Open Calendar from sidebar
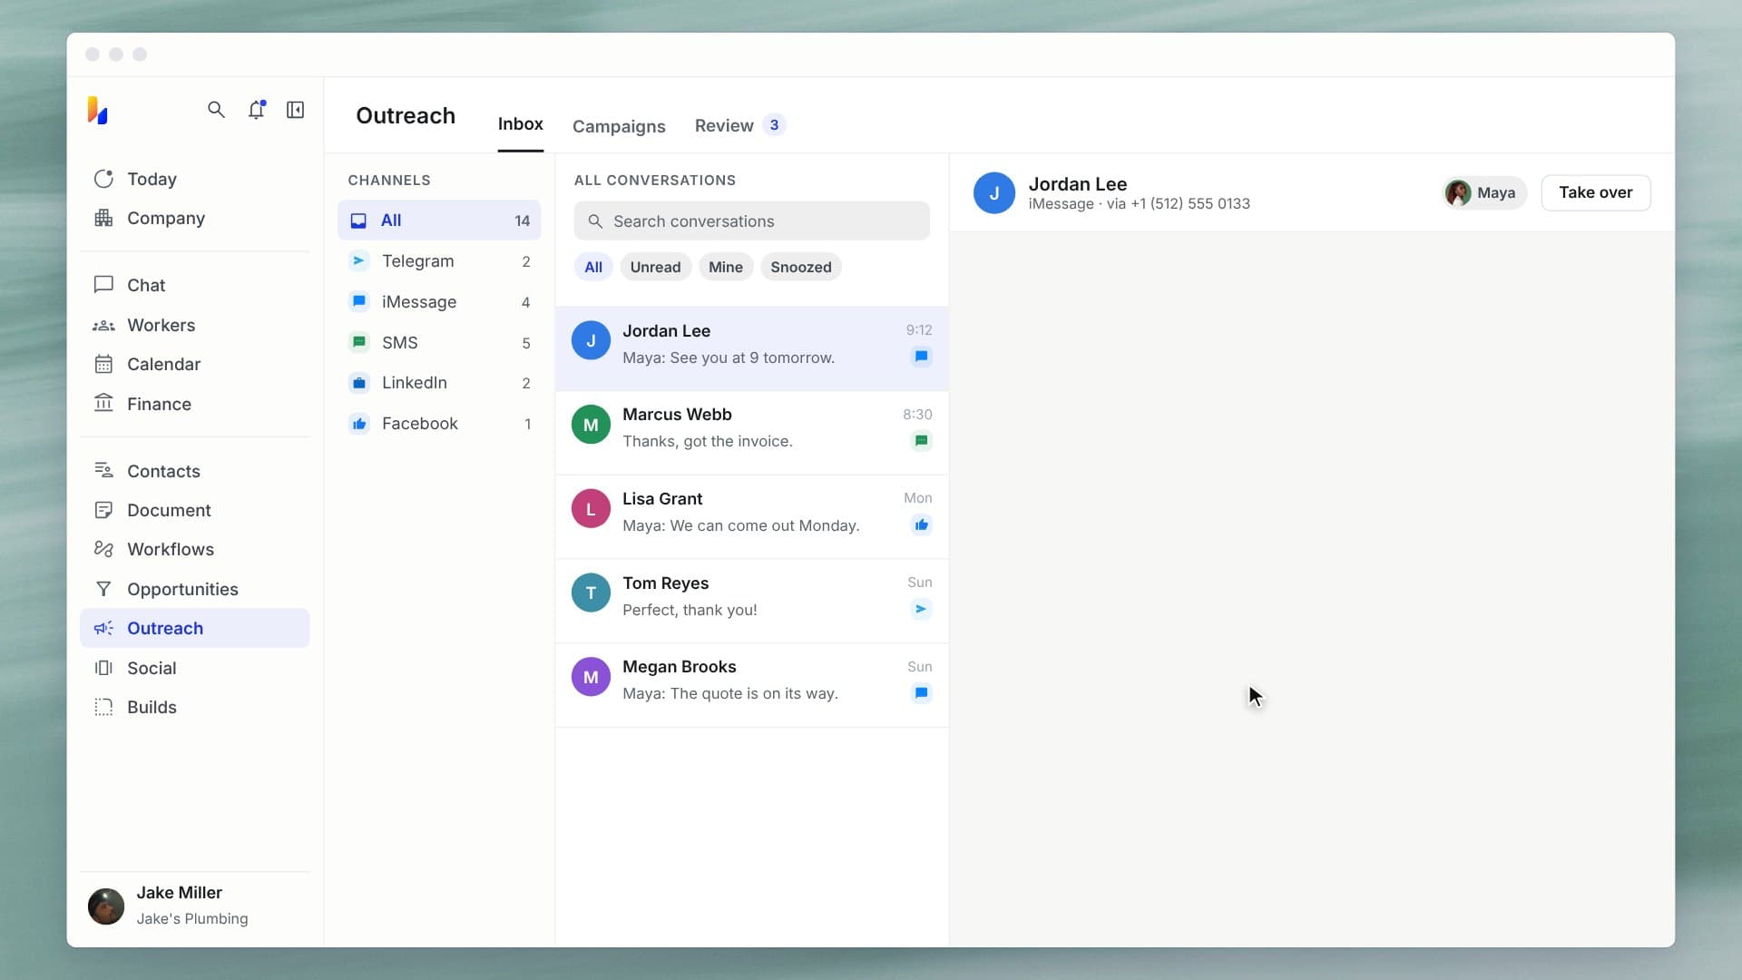 [195, 364]
